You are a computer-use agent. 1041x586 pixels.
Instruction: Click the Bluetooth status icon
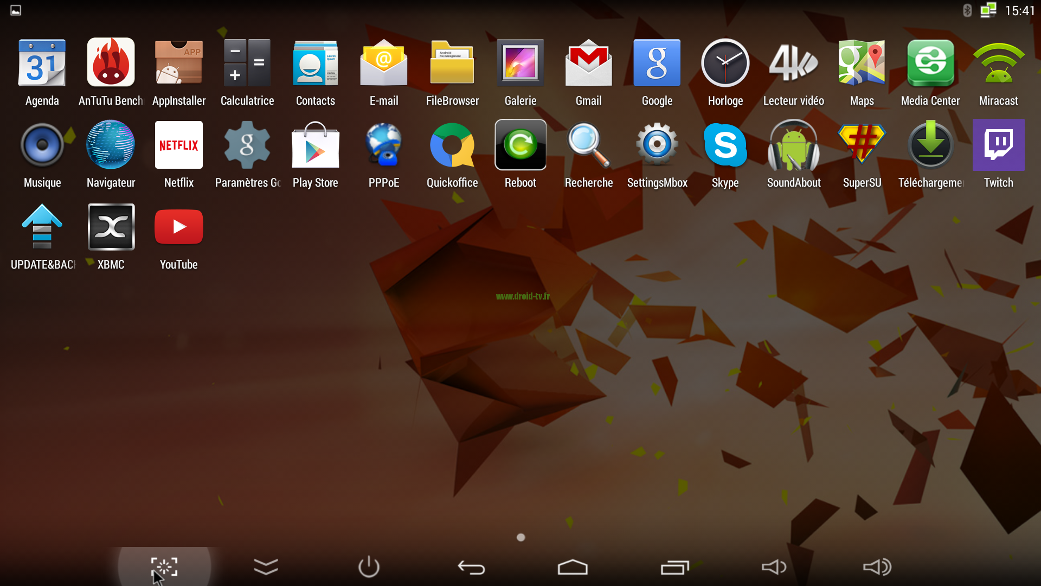967,10
